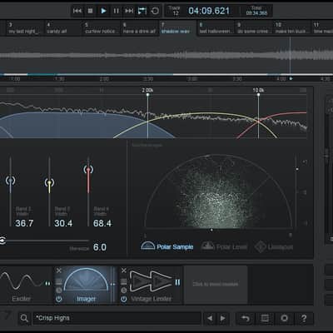
Task: Toggle the loop region playback icon
Action: coord(142,11)
